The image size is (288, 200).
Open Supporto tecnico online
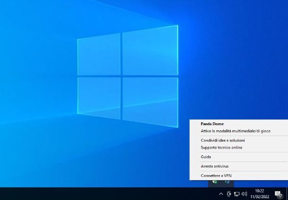coord(238,148)
